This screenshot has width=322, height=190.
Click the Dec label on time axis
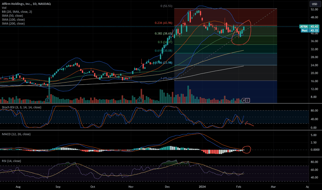point(167,187)
